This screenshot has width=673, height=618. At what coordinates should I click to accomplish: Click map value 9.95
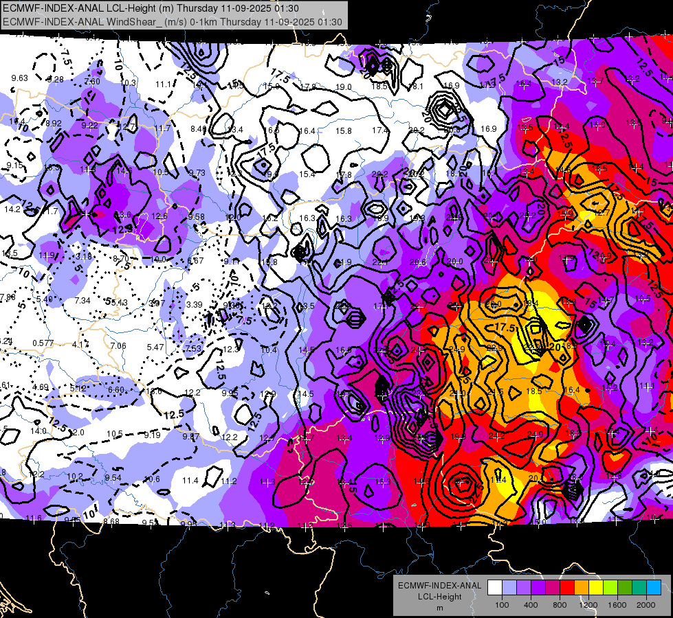pyautogui.click(x=230, y=393)
